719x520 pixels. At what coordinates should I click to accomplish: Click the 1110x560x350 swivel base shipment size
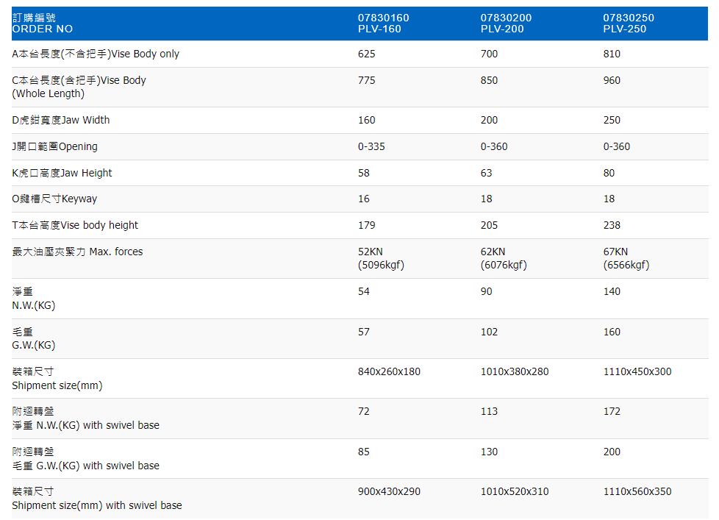(x=637, y=491)
